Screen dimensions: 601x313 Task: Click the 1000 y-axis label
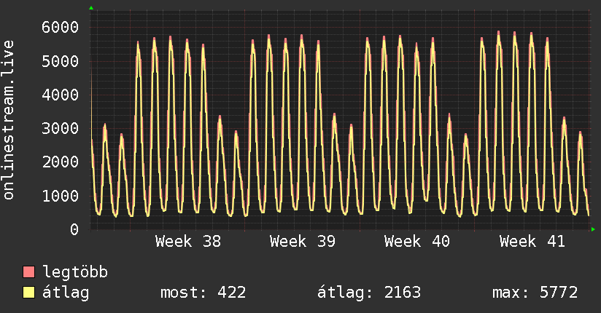(61, 196)
